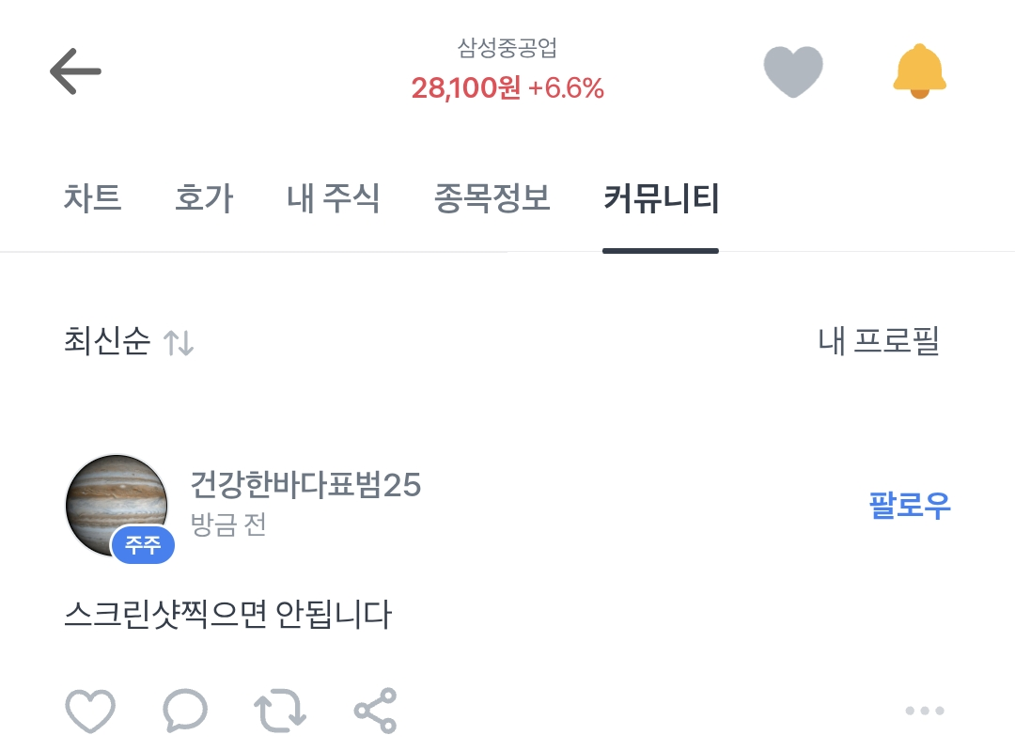The width and height of the screenshot is (1015, 751).
Task: Click the sort arrows icon next to 최신순
Action: [x=179, y=343]
